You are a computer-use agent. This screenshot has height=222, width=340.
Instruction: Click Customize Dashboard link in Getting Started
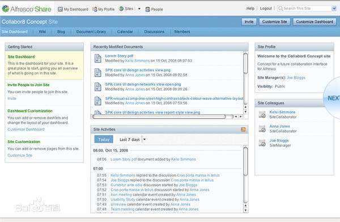(x=26, y=129)
